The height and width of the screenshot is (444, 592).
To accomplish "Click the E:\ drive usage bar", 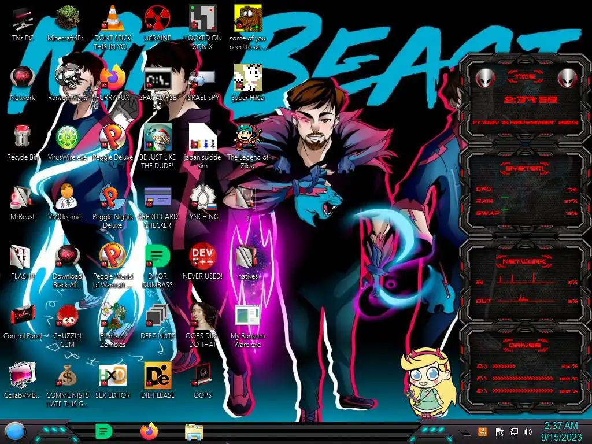I will [523, 390].
